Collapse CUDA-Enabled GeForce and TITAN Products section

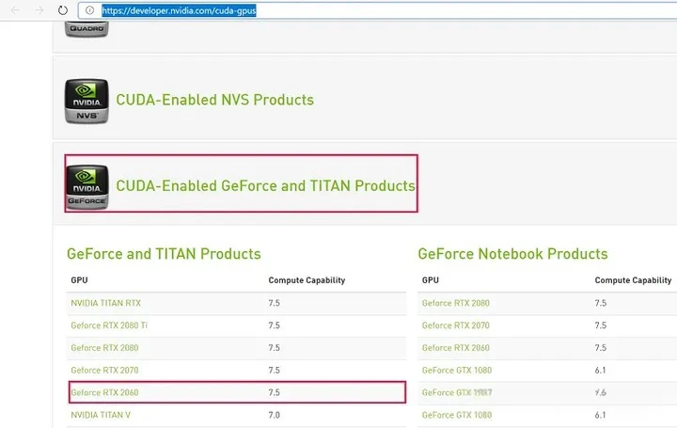click(265, 185)
